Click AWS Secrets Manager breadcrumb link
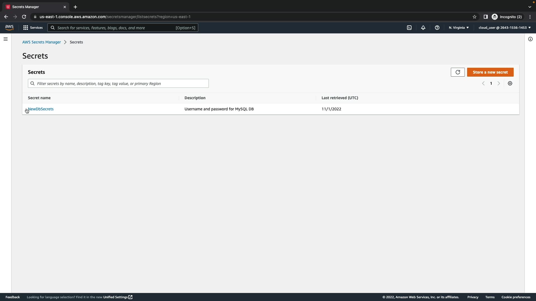 click(x=42, y=42)
